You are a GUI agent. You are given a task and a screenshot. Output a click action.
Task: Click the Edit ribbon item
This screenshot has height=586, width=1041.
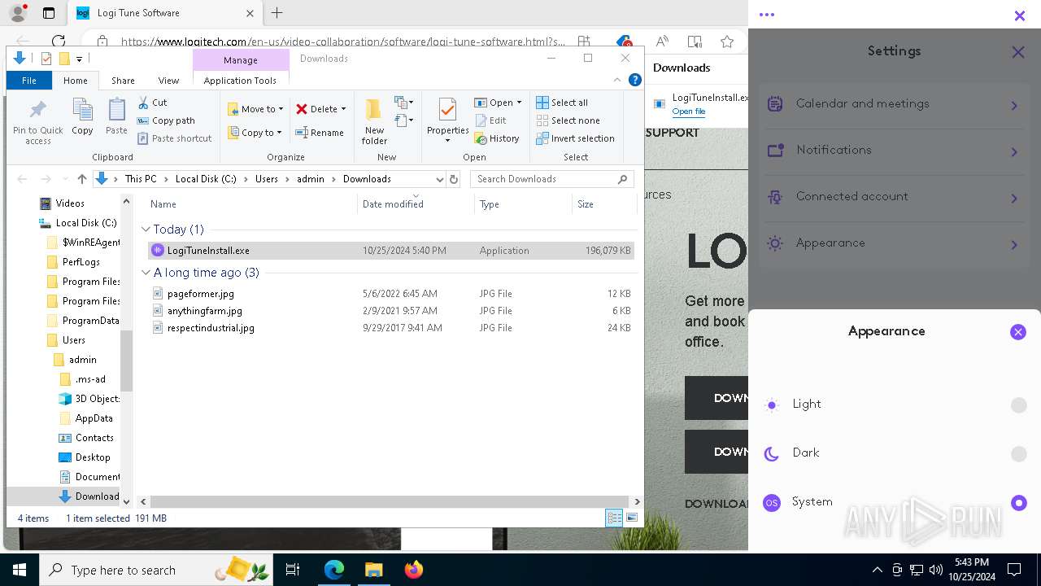(490, 120)
